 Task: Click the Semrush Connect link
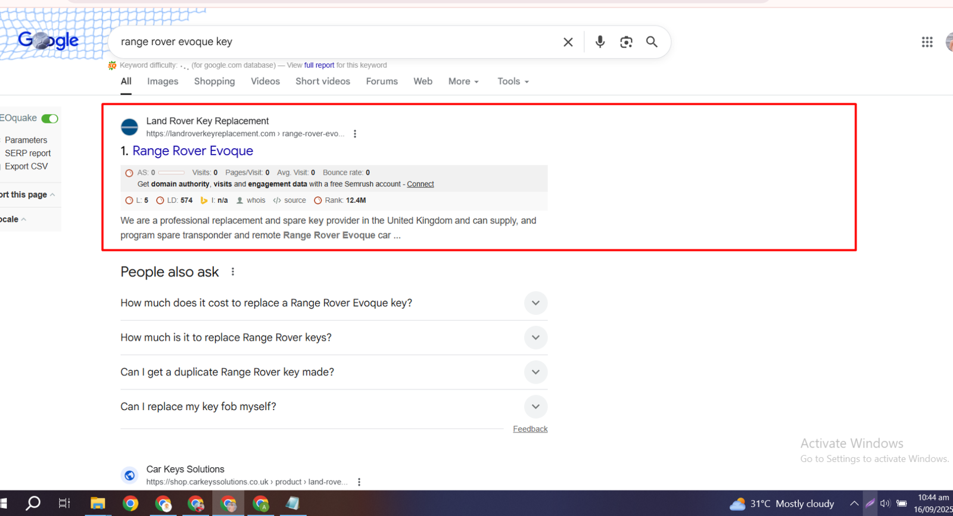[420, 184]
